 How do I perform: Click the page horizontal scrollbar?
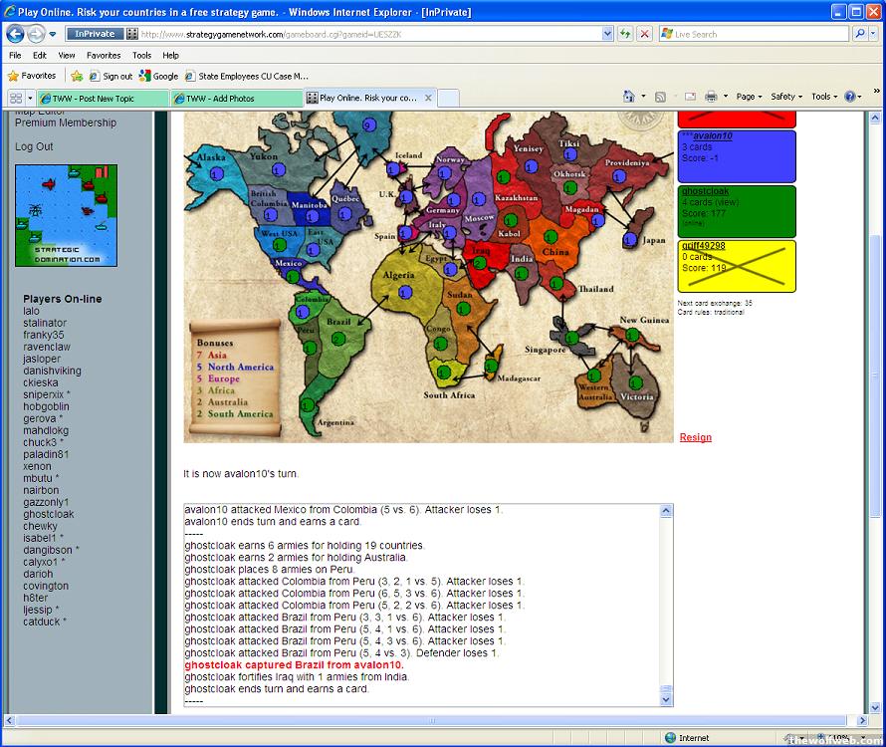point(433,720)
